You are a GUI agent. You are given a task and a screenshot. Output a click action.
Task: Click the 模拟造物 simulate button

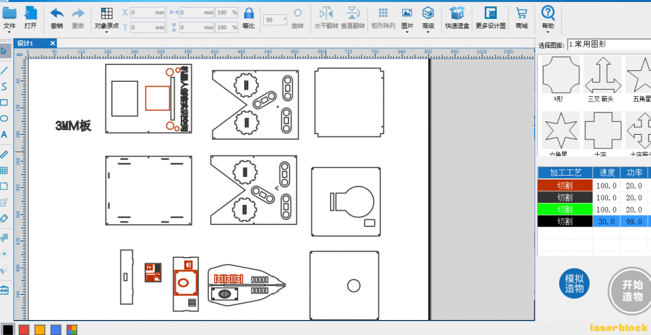pyautogui.click(x=574, y=283)
